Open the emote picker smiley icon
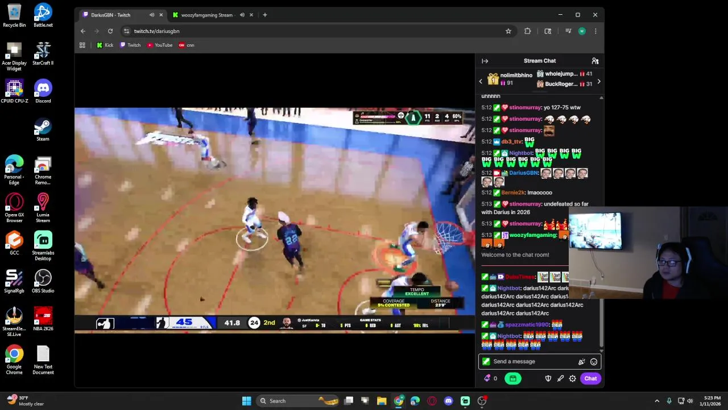The height and width of the screenshot is (410, 728). click(594, 362)
